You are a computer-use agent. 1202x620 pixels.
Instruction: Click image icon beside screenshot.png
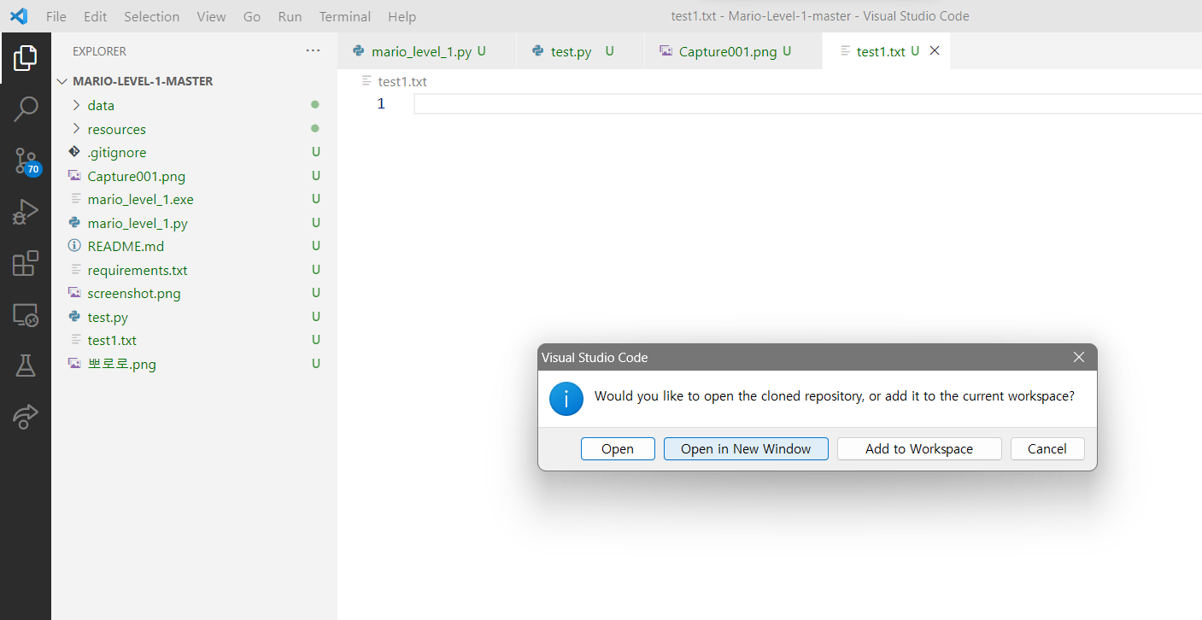click(x=74, y=293)
